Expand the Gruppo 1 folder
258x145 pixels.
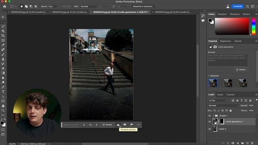point(213,116)
